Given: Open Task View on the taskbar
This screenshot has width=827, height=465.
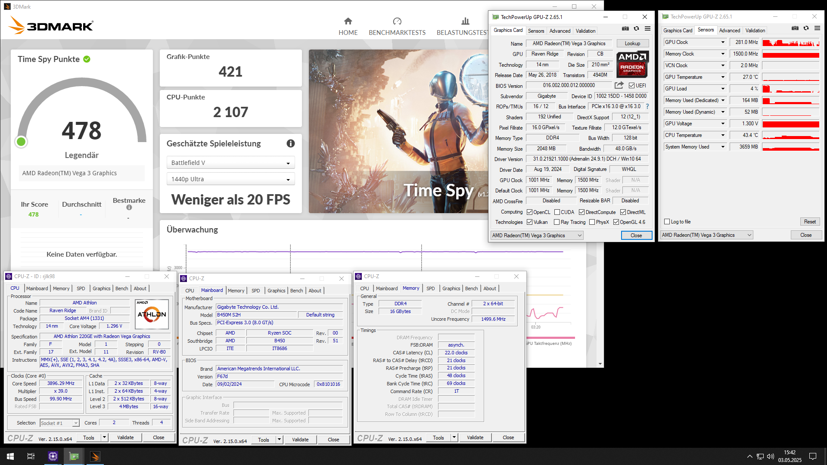Looking at the screenshot, I should pos(31,456).
